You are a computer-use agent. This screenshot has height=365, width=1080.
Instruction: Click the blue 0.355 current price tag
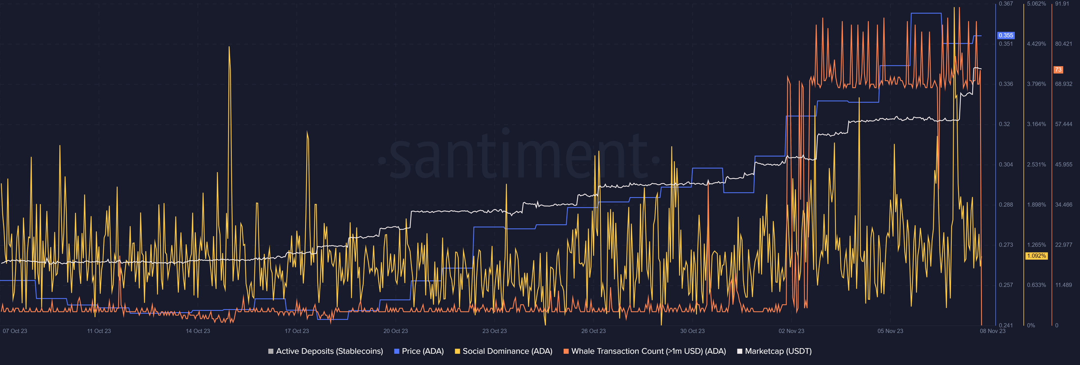(x=1006, y=36)
